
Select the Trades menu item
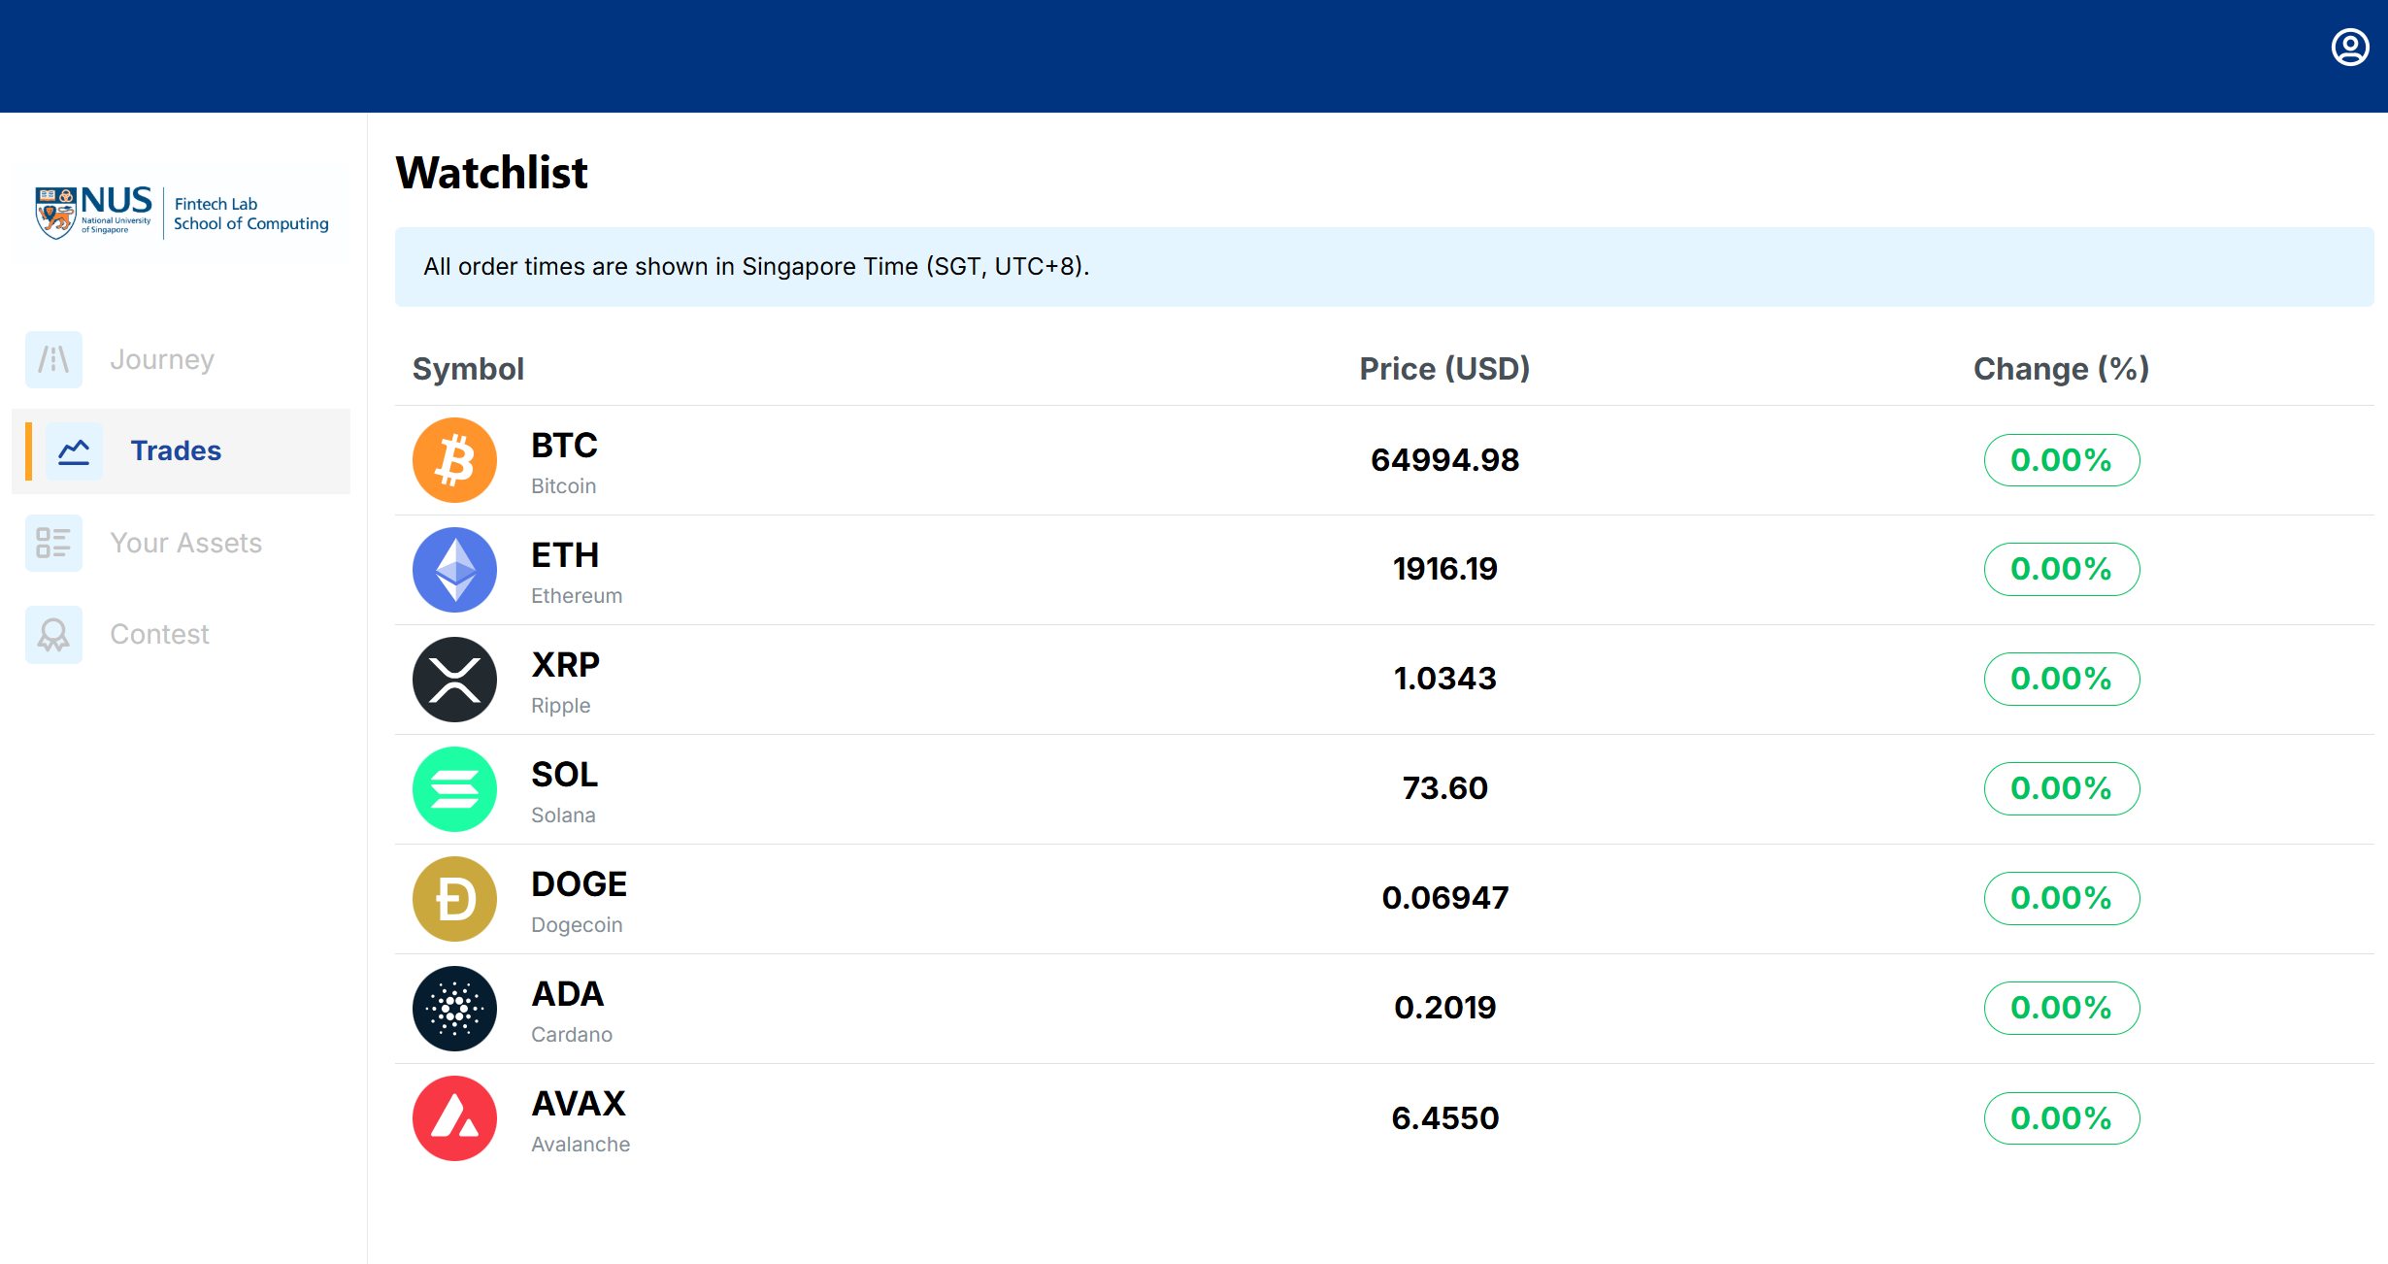[182, 451]
